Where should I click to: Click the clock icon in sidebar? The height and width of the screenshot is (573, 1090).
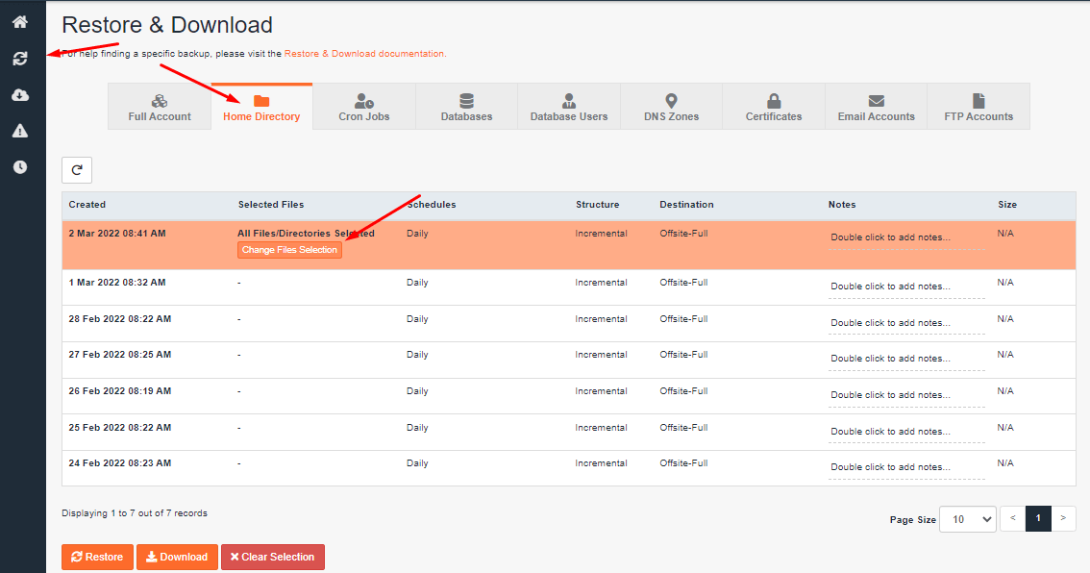(20, 167)
